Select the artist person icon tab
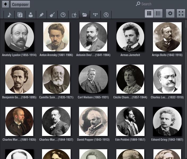The image size is (187, 159). [31, 15]
